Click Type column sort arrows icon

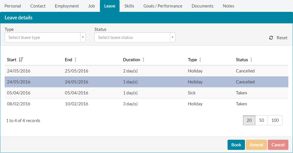tap(200, 60)
